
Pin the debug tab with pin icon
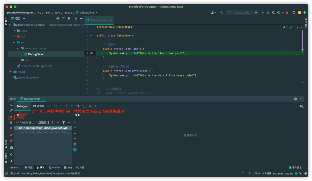tap(11, 161)
